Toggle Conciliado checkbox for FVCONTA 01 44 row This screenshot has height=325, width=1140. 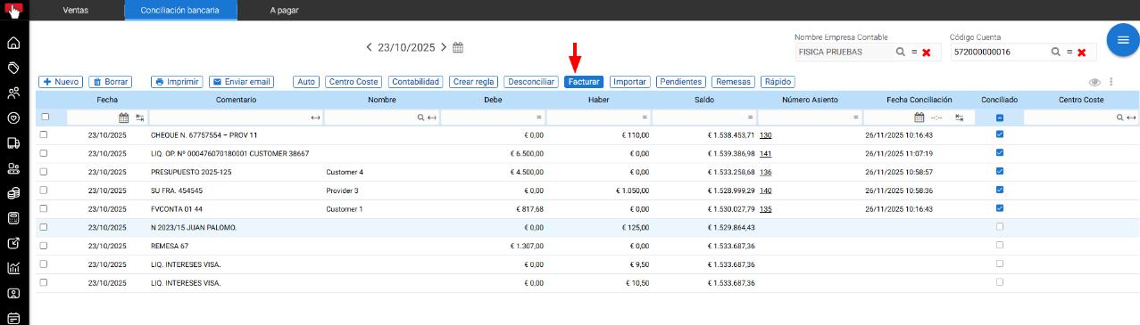(1000, 208)
